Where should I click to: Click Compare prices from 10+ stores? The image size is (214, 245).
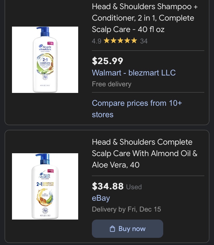[137, 109]
